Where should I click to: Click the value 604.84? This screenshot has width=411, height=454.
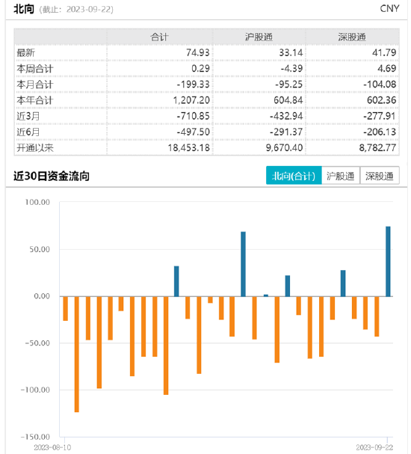pos(288,100)
